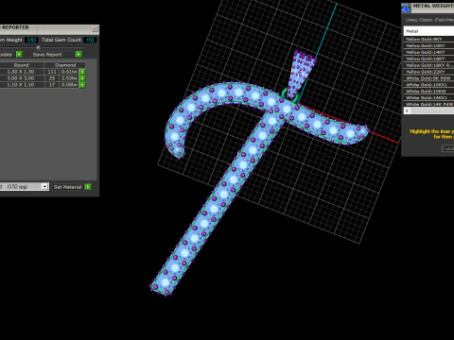Select White Gold 10KW in metal list
The height and width of the screenshot is (340, 454).
coord(428,92)
